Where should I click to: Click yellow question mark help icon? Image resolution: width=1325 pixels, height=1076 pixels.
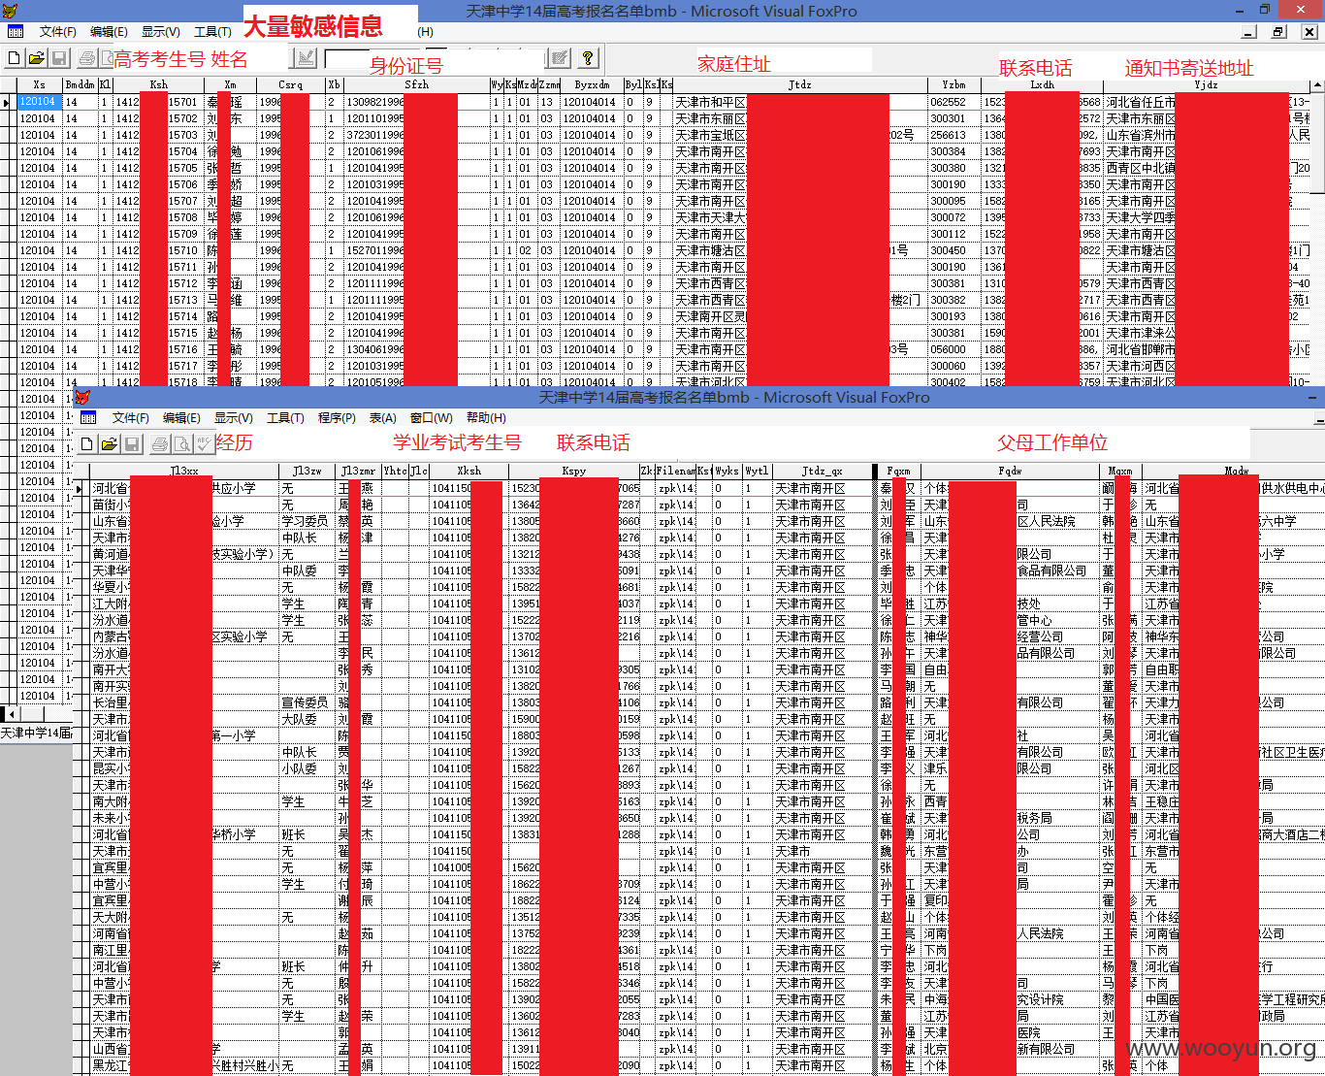pos(588,58)
